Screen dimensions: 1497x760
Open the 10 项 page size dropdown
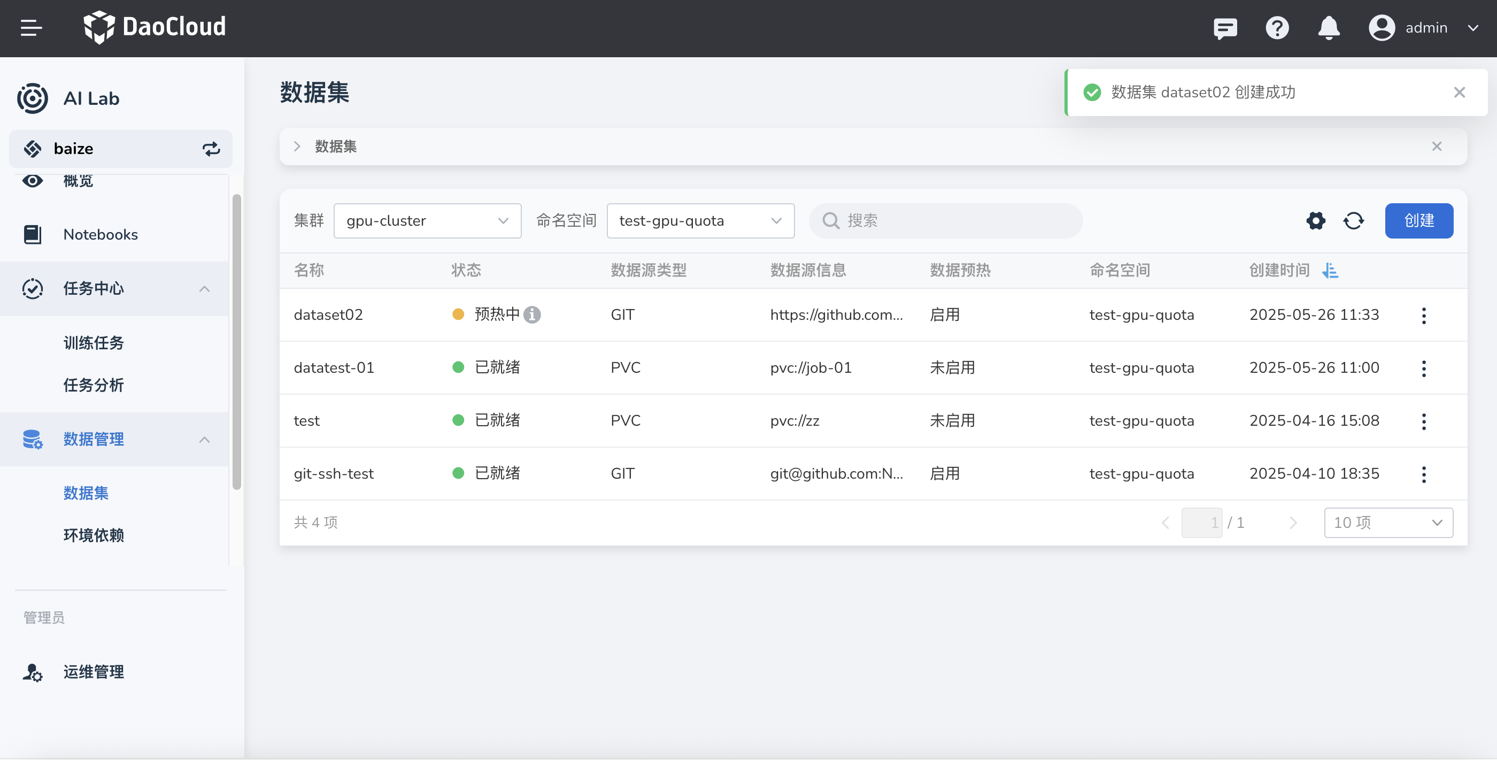(x=1388, y=523)
